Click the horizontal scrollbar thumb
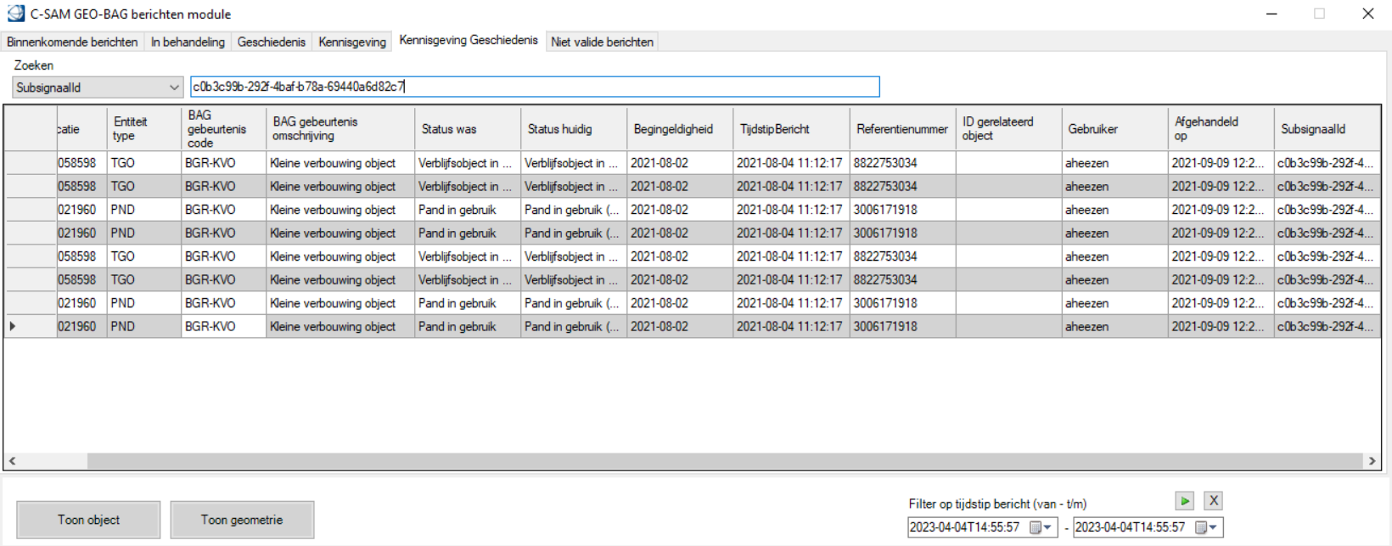Viewport: 1392px width, 546px height. point(724,461)
